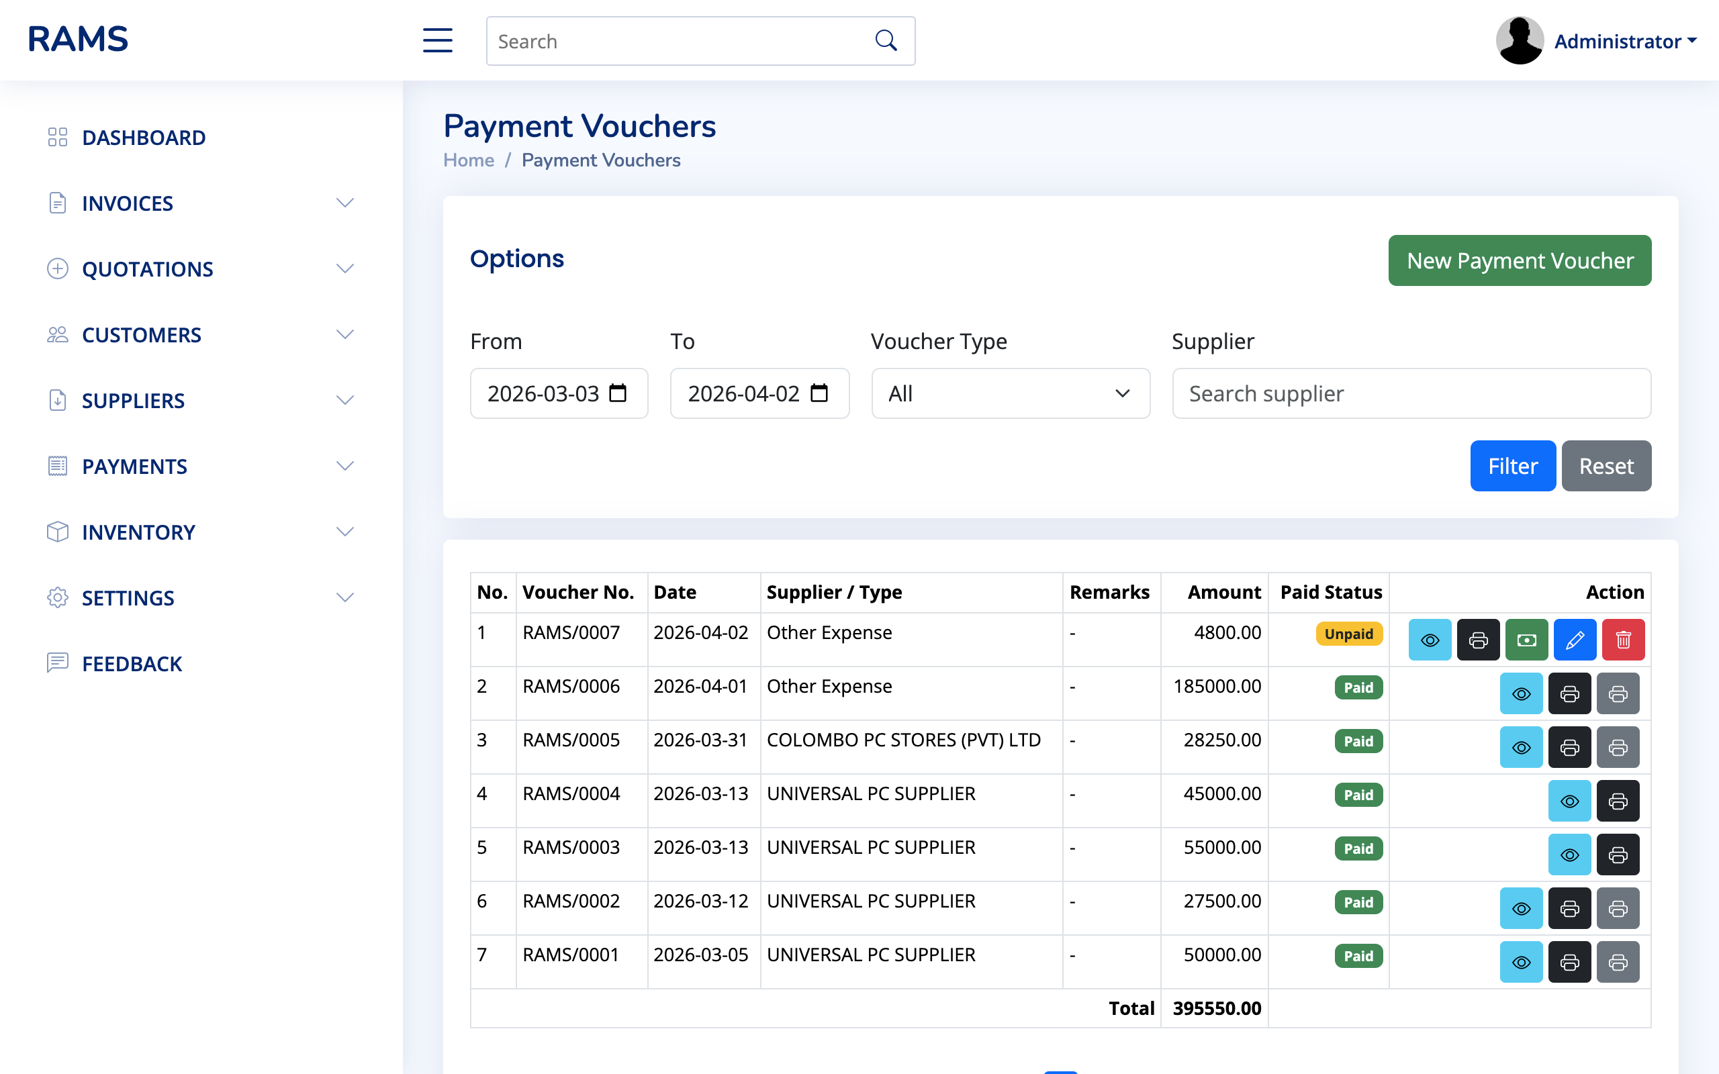Click the Home breadcrumb link
This screenshot has height=1074, width=1719.
(468, 160)
